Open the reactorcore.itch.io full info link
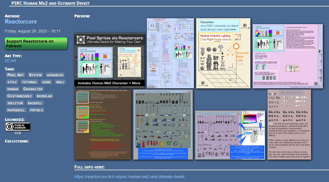 coord(129,177)
